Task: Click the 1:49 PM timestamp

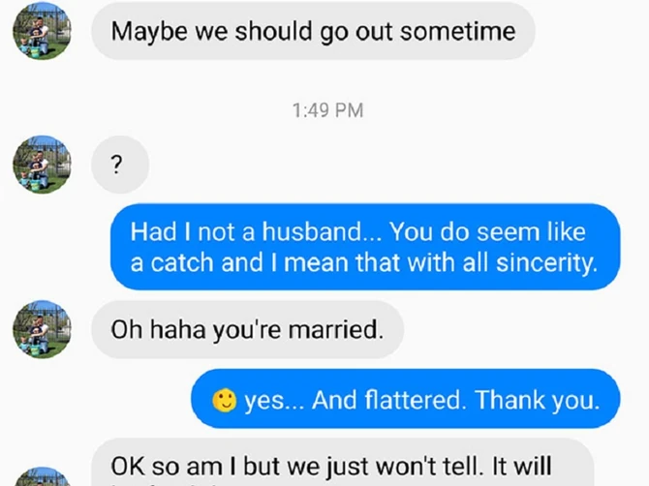Action: click(327, 110)
